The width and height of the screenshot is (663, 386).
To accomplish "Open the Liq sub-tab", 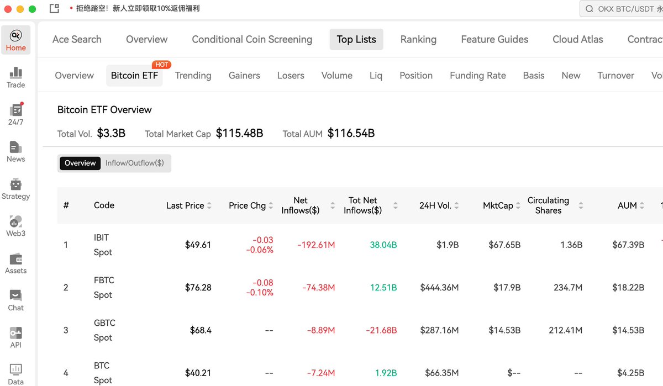I will click(376, 76).
